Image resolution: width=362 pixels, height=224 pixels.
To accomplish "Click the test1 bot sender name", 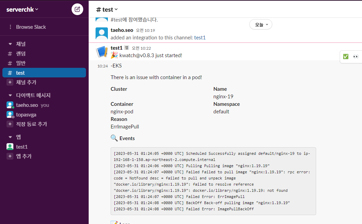I will pos(116,48).
